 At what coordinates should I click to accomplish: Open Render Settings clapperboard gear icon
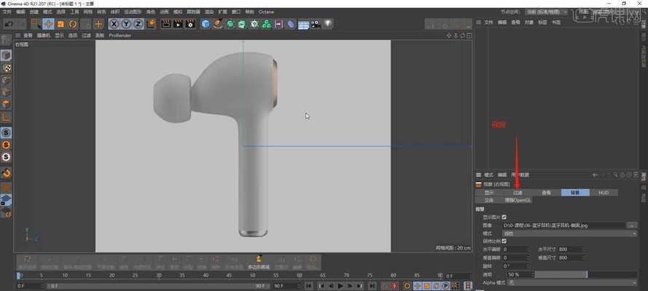pos(190,24)
